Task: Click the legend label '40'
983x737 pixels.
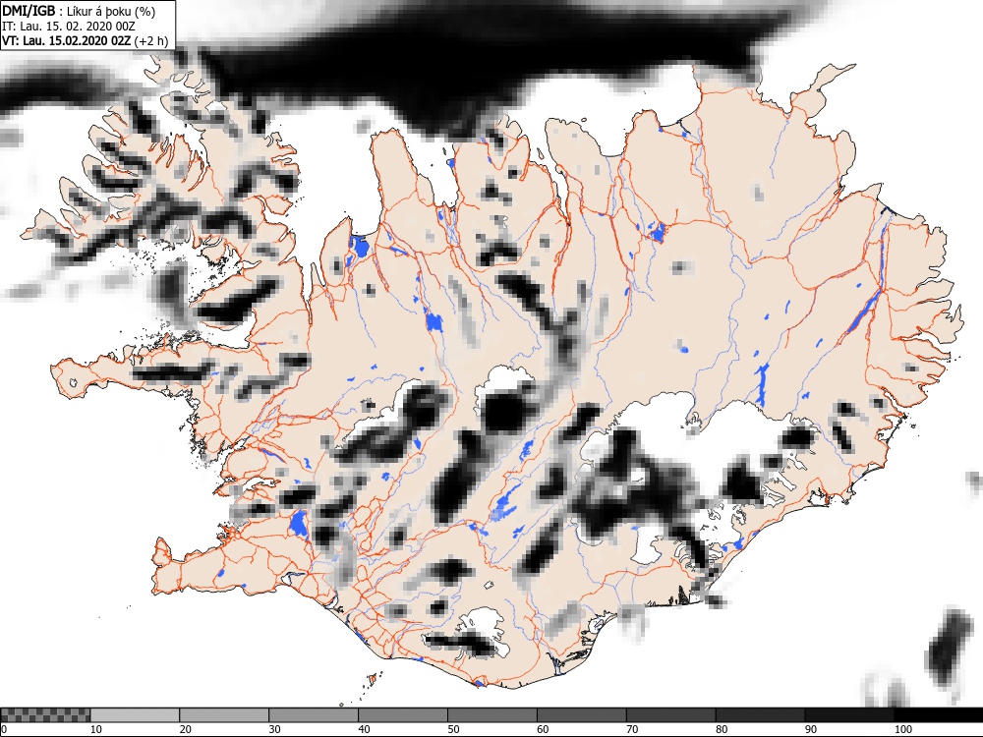Action: (x=365, y=729)
